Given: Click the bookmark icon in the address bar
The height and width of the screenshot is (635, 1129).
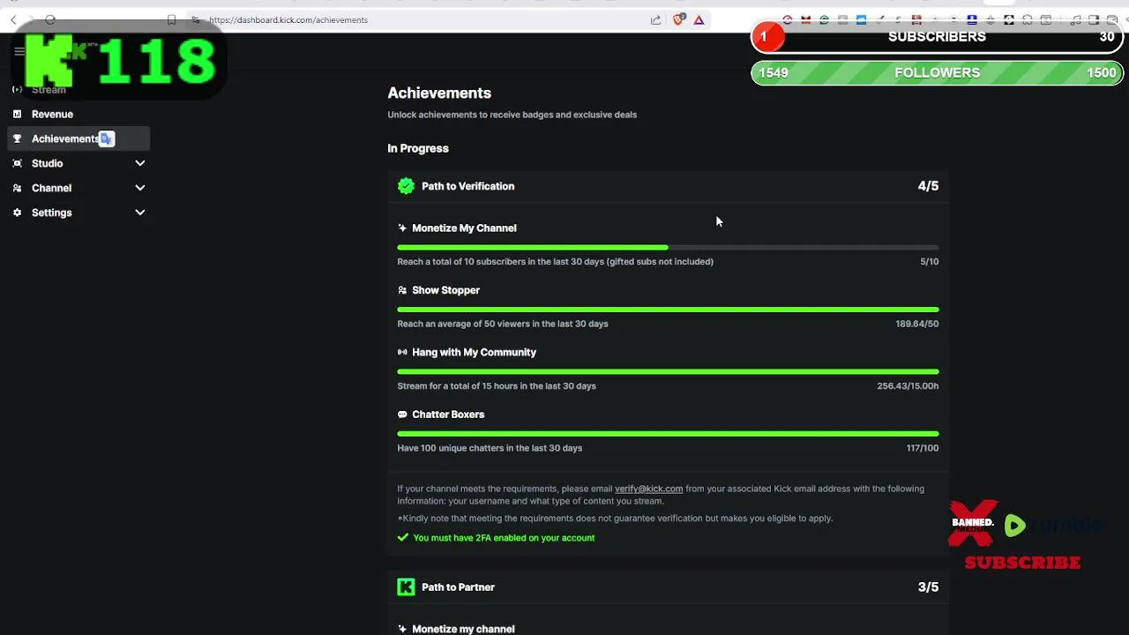Looking at the screenshot, I should 171,19.
